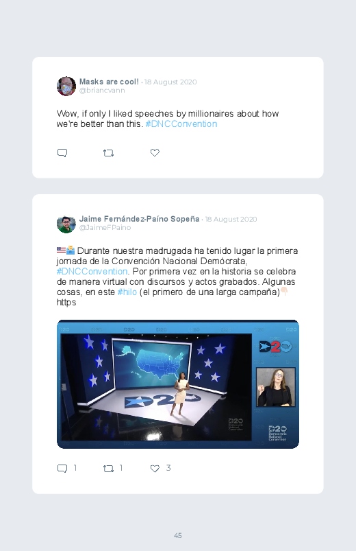The height and width of the screenshot is (551, 356).
Task: Click second tweet's 18 August 2020 date
Action: [231, 220]
